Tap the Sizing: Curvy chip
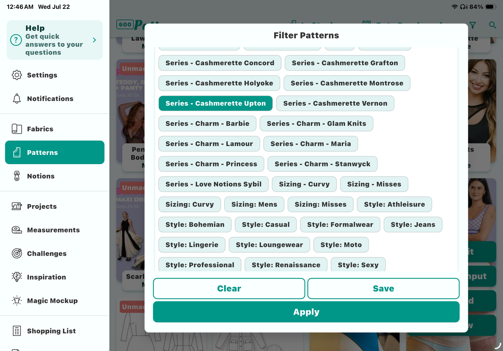Screen dimensions: 503x351 click(190, 204)
